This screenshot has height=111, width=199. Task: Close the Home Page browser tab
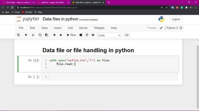pyautogui.click(x=34, y=2)
